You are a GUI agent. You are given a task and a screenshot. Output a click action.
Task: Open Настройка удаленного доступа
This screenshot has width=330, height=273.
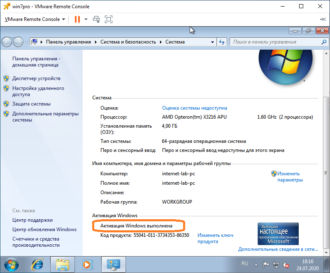point(38,91)
